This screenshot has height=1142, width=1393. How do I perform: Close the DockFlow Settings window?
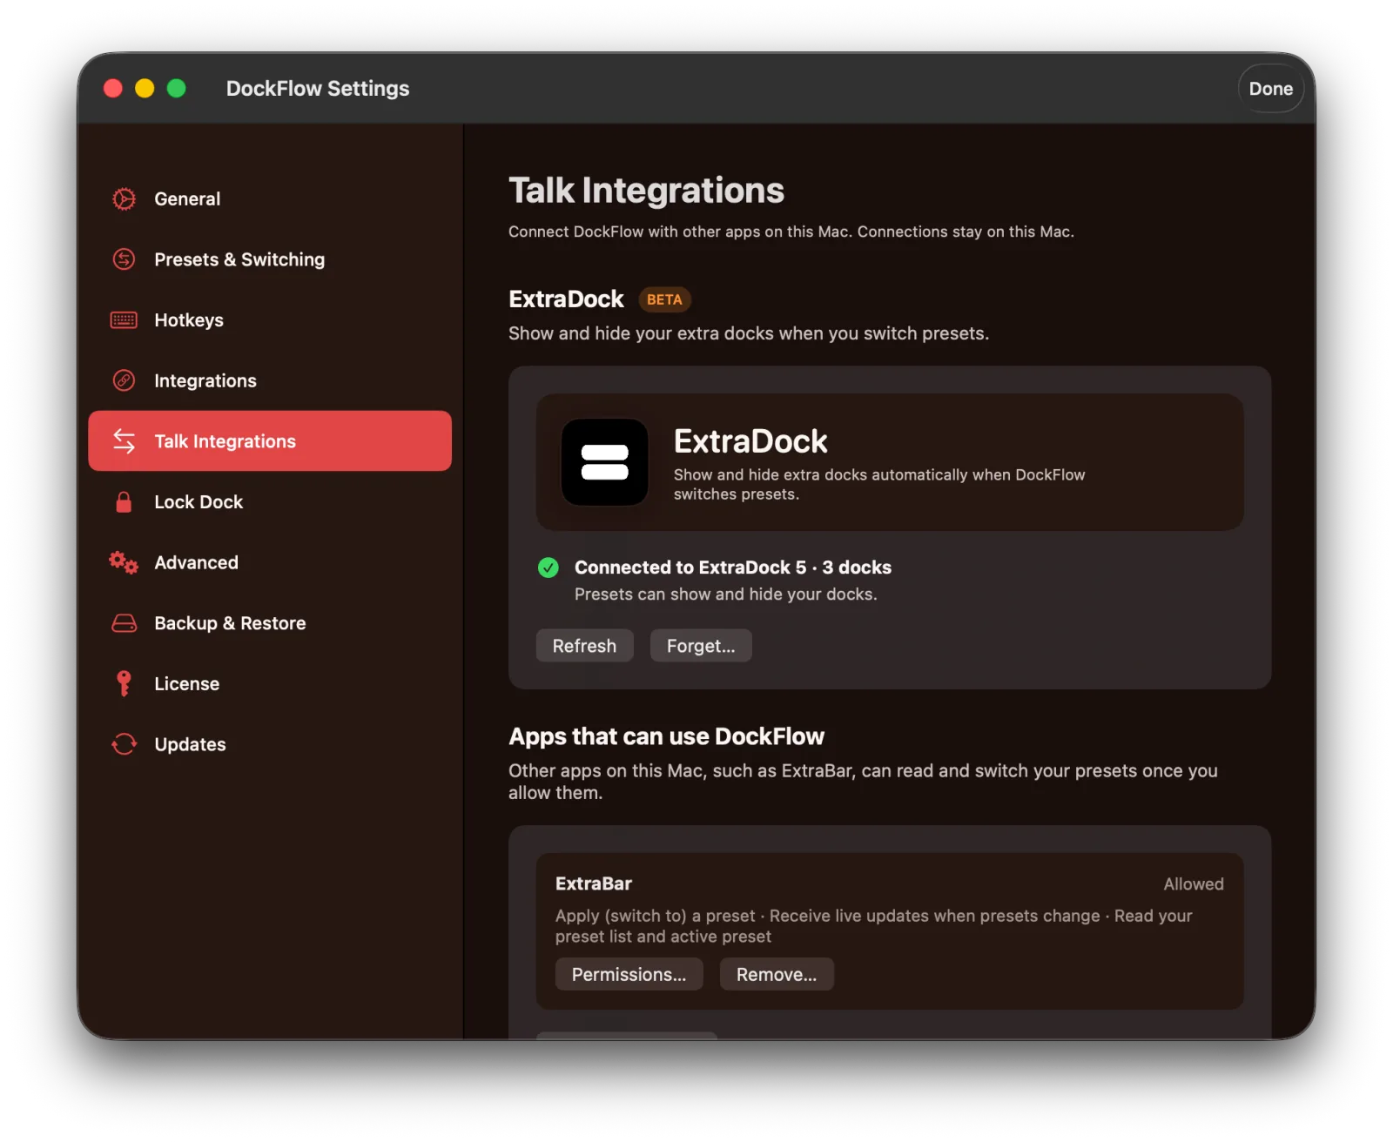(113, 89)
